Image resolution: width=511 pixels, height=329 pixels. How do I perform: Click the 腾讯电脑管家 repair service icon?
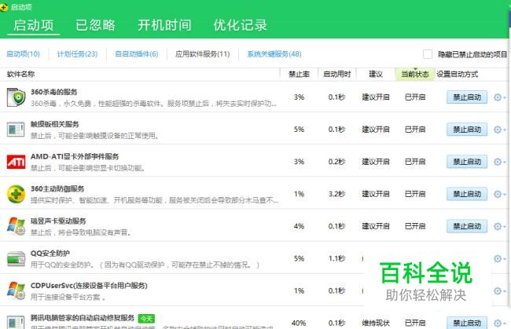coord(16,322)
